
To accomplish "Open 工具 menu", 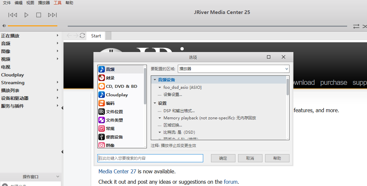I will pos(58,3).
